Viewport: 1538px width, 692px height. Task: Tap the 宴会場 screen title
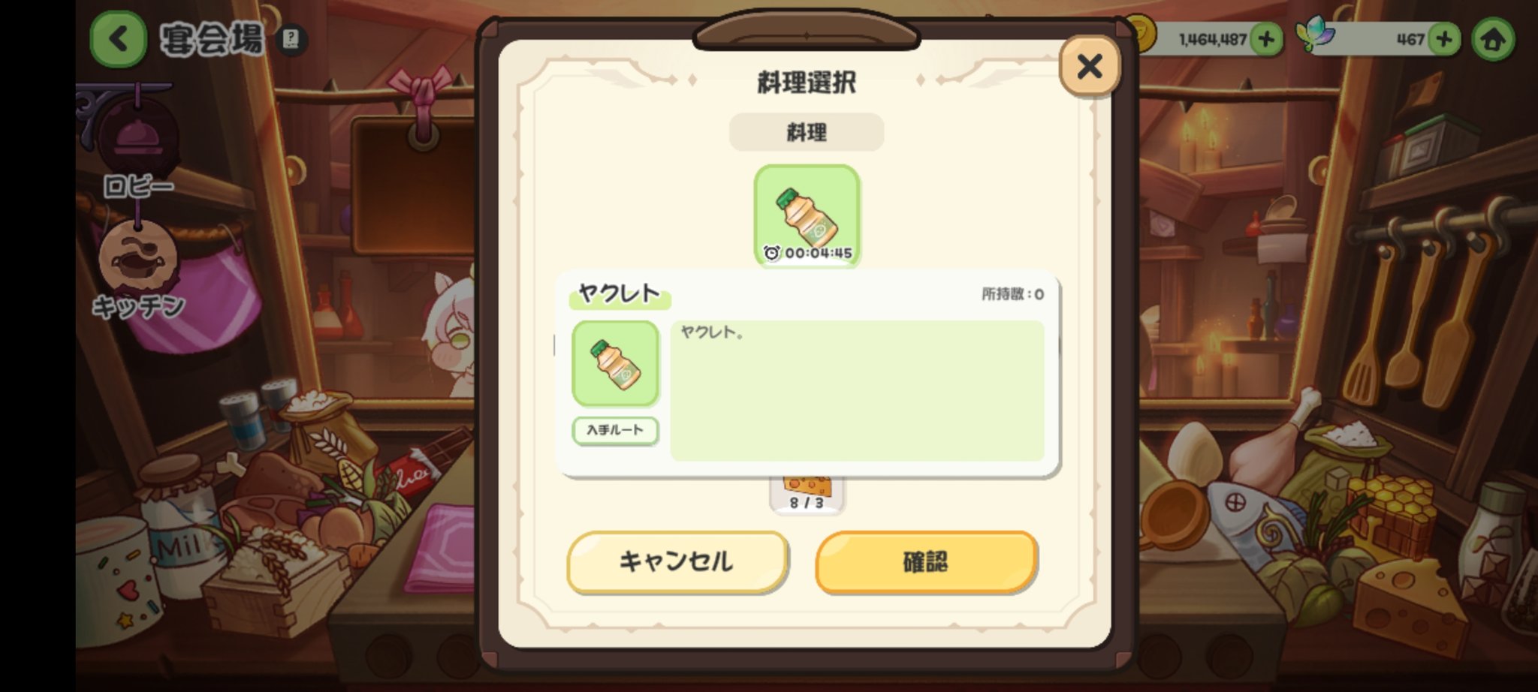212,39
